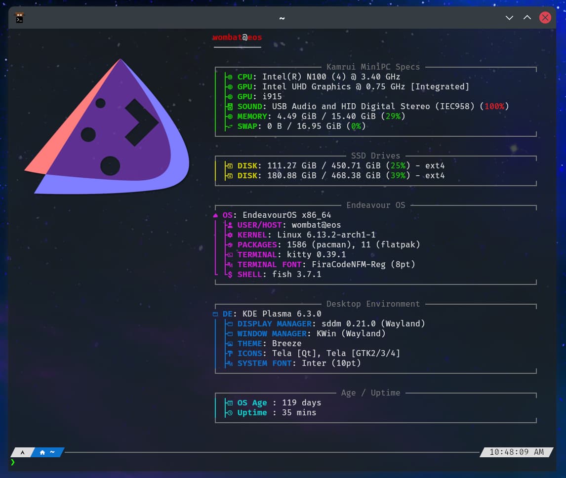Click the terminal icon beside TERMINAL kitty
Image resolution: width=566 pixels, height=478 pixels.
pos(230,255)
